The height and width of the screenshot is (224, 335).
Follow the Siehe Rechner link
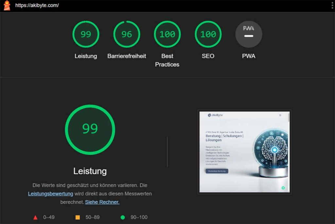click(x=102, y=202)
